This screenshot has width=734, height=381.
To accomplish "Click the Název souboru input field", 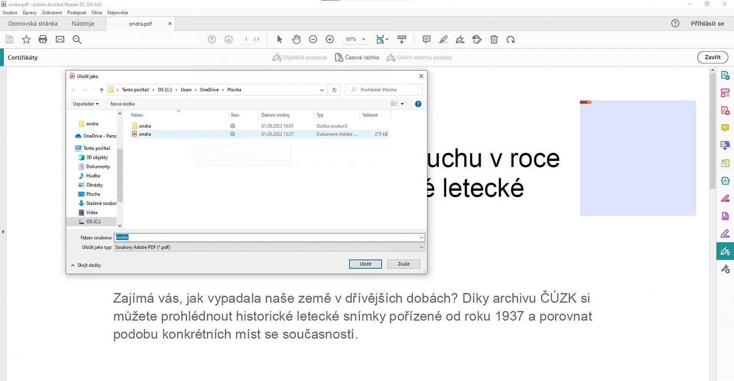I will (269, 237).
